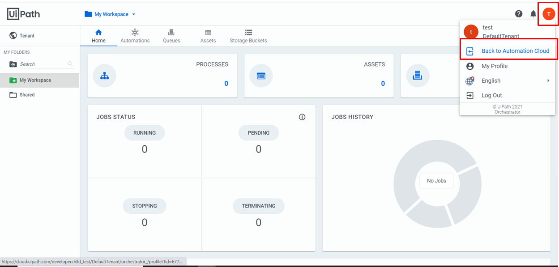559x267 pixels.
Task: Click the 'DefaultTenant' text in menu
Action: click(x=501, y=36)
